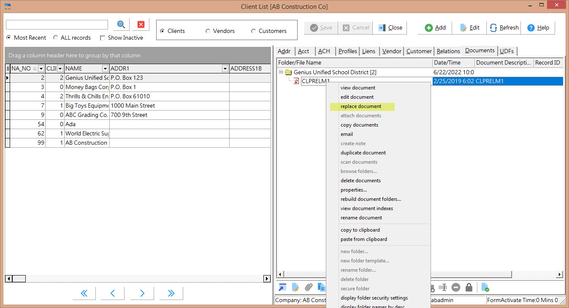Choose 'replace document' from context menu
Viewport: 569px width, 308px height.
[x=361, y=106]
